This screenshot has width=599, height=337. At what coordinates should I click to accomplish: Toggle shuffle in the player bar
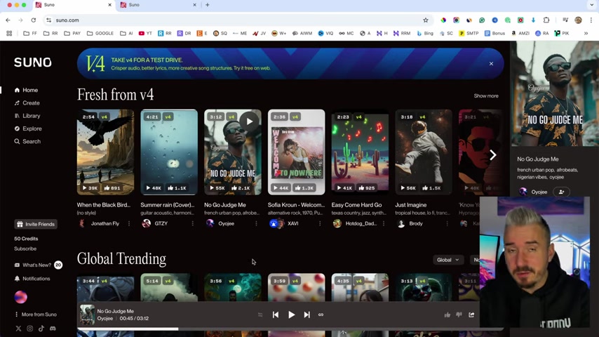260,315
